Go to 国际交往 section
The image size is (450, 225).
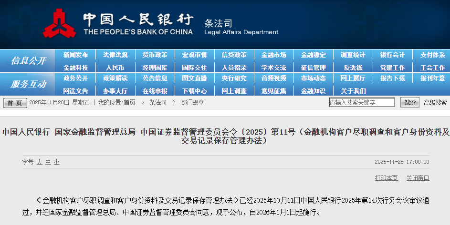[194, 68]
